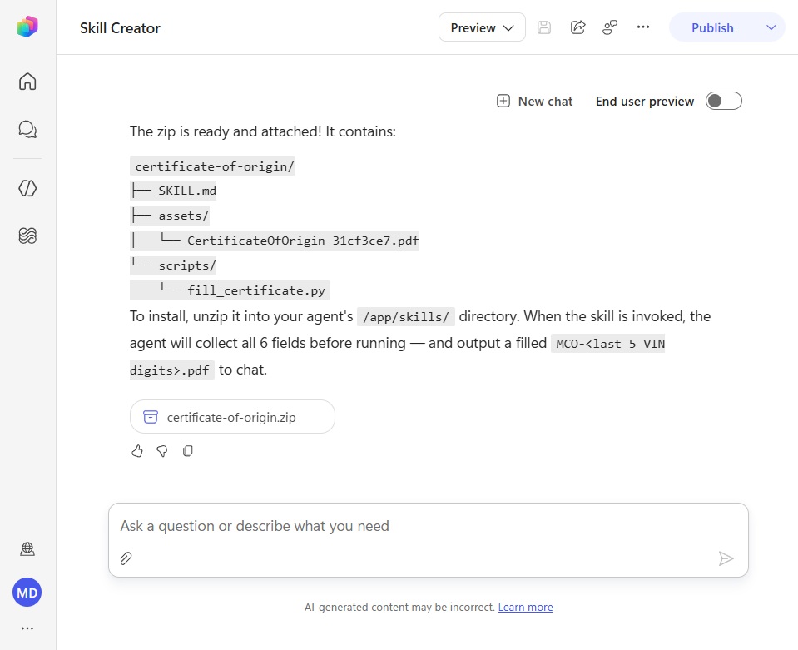The image size is (798, 650).
Task: Open the agents icon below the divider
Action: coord(27,188)
